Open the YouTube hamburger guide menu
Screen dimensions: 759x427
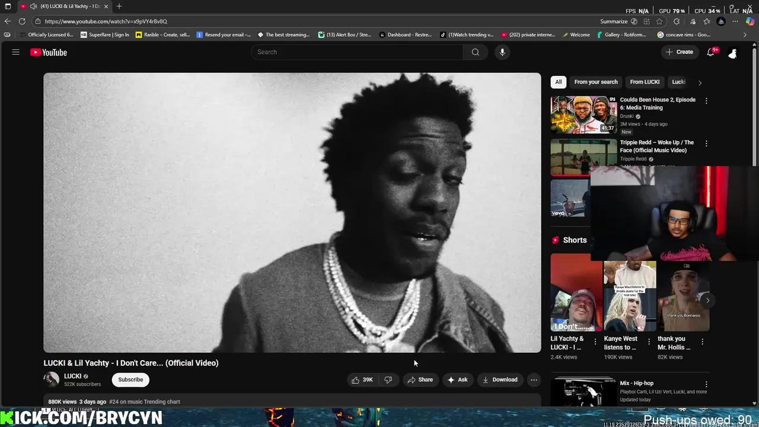[x=16, y=52]
